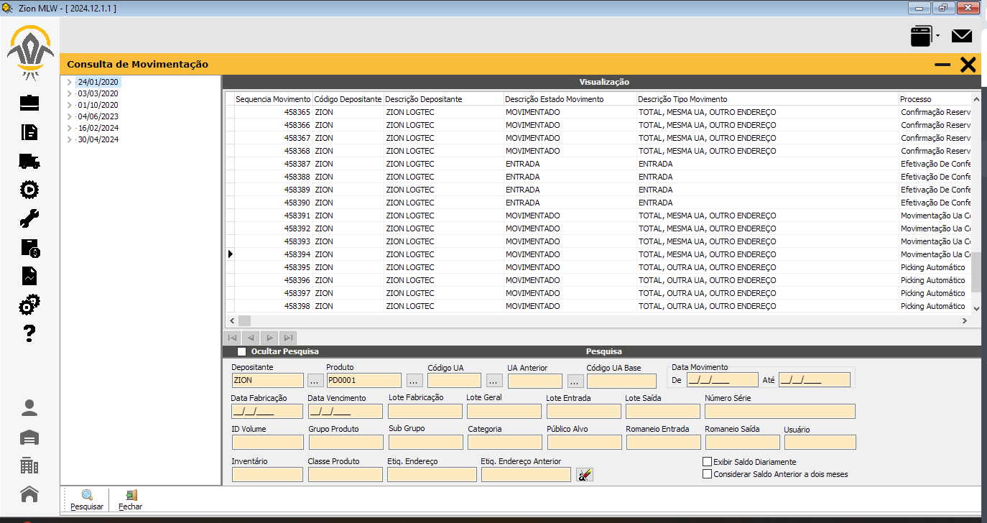Click the double gears settings icon

tap(29, 305)
